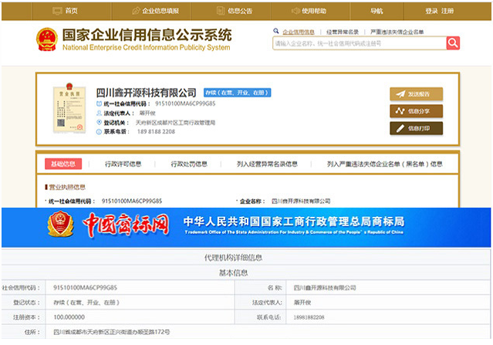This screenshot has height=345, width=493.
Task: Switch to the 行政处罚信息 tab
Action: (189, 164)
